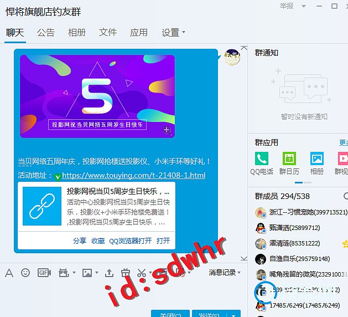The height and width of the screenshot is (317, 348).
Task: Click the 群通知 header
Action: [266, 53]
